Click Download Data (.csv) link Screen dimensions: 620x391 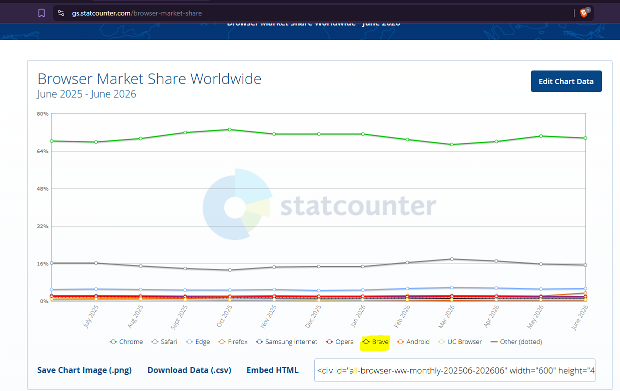189,370
